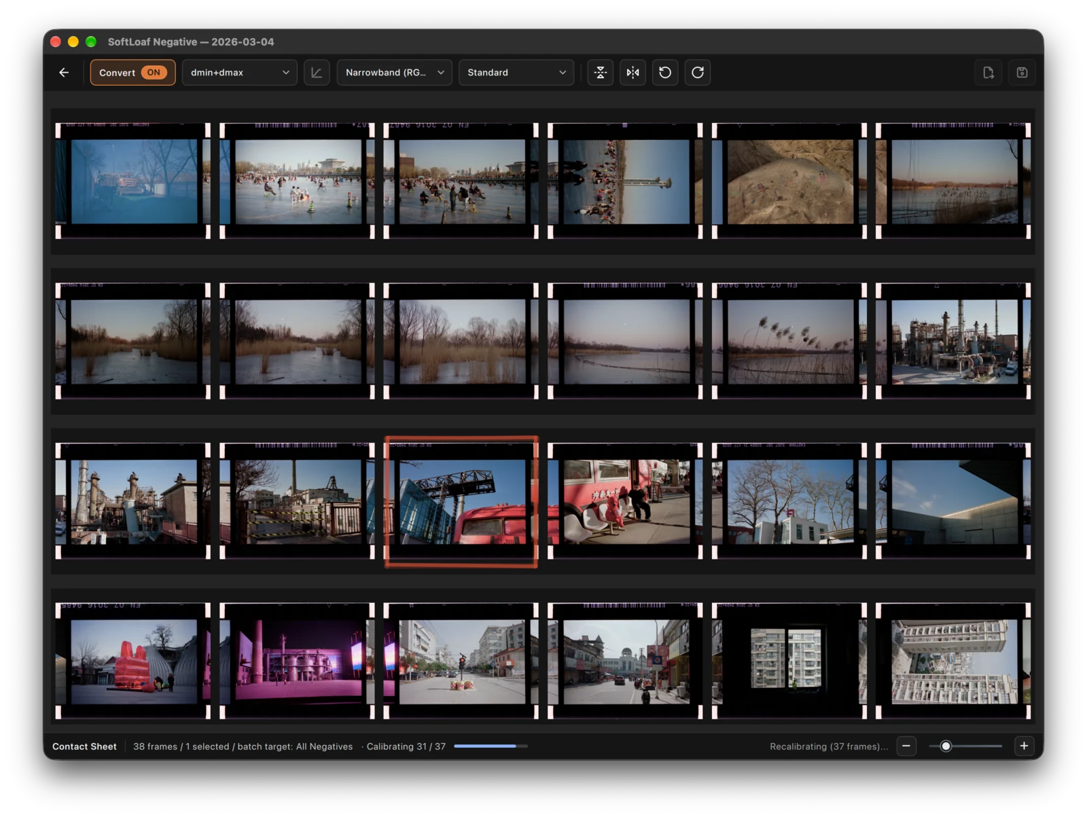Click the Calibrating 31 / 37 text
Viewport: 1087px width, 817px height.
406,746
